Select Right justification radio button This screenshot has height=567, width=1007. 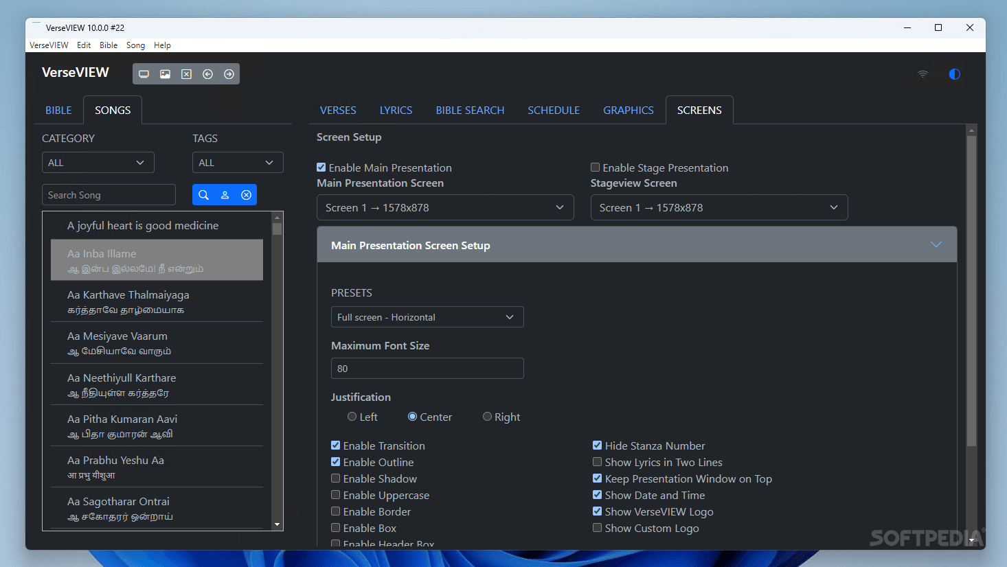pos(487,417)
